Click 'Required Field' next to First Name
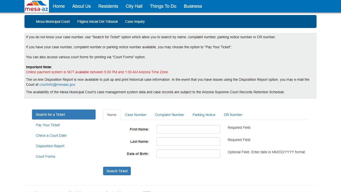Image resolution: width=341 pixels, height=192 pixels. [x=239, y=127]
